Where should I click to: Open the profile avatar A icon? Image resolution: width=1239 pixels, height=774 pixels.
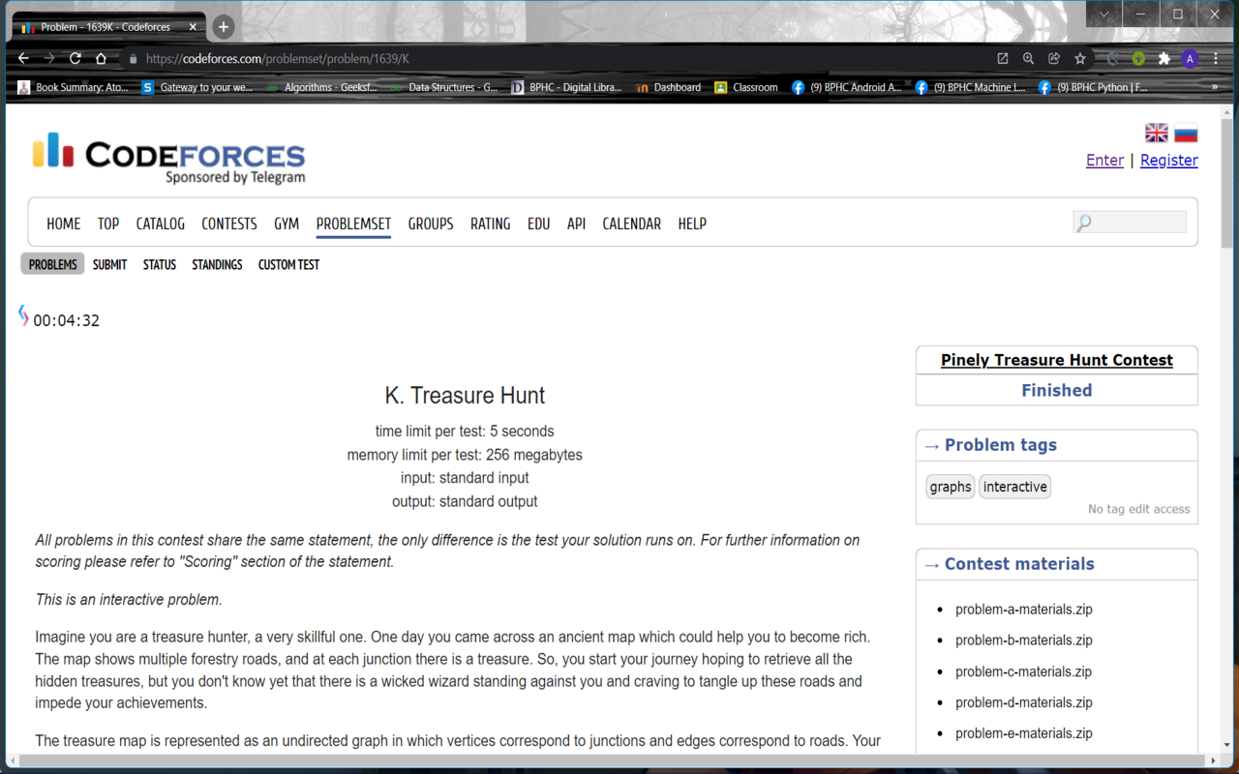(x=1190, y=59)
